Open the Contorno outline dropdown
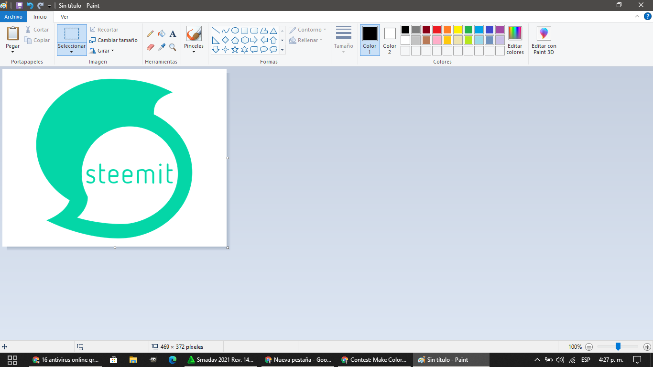The height and width of the screenshot is (367, 653). [308, 30]
